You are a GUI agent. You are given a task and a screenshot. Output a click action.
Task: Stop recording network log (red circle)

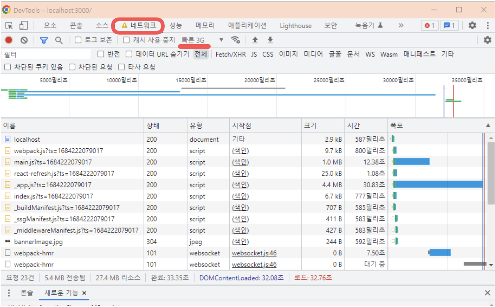[9, 40]
